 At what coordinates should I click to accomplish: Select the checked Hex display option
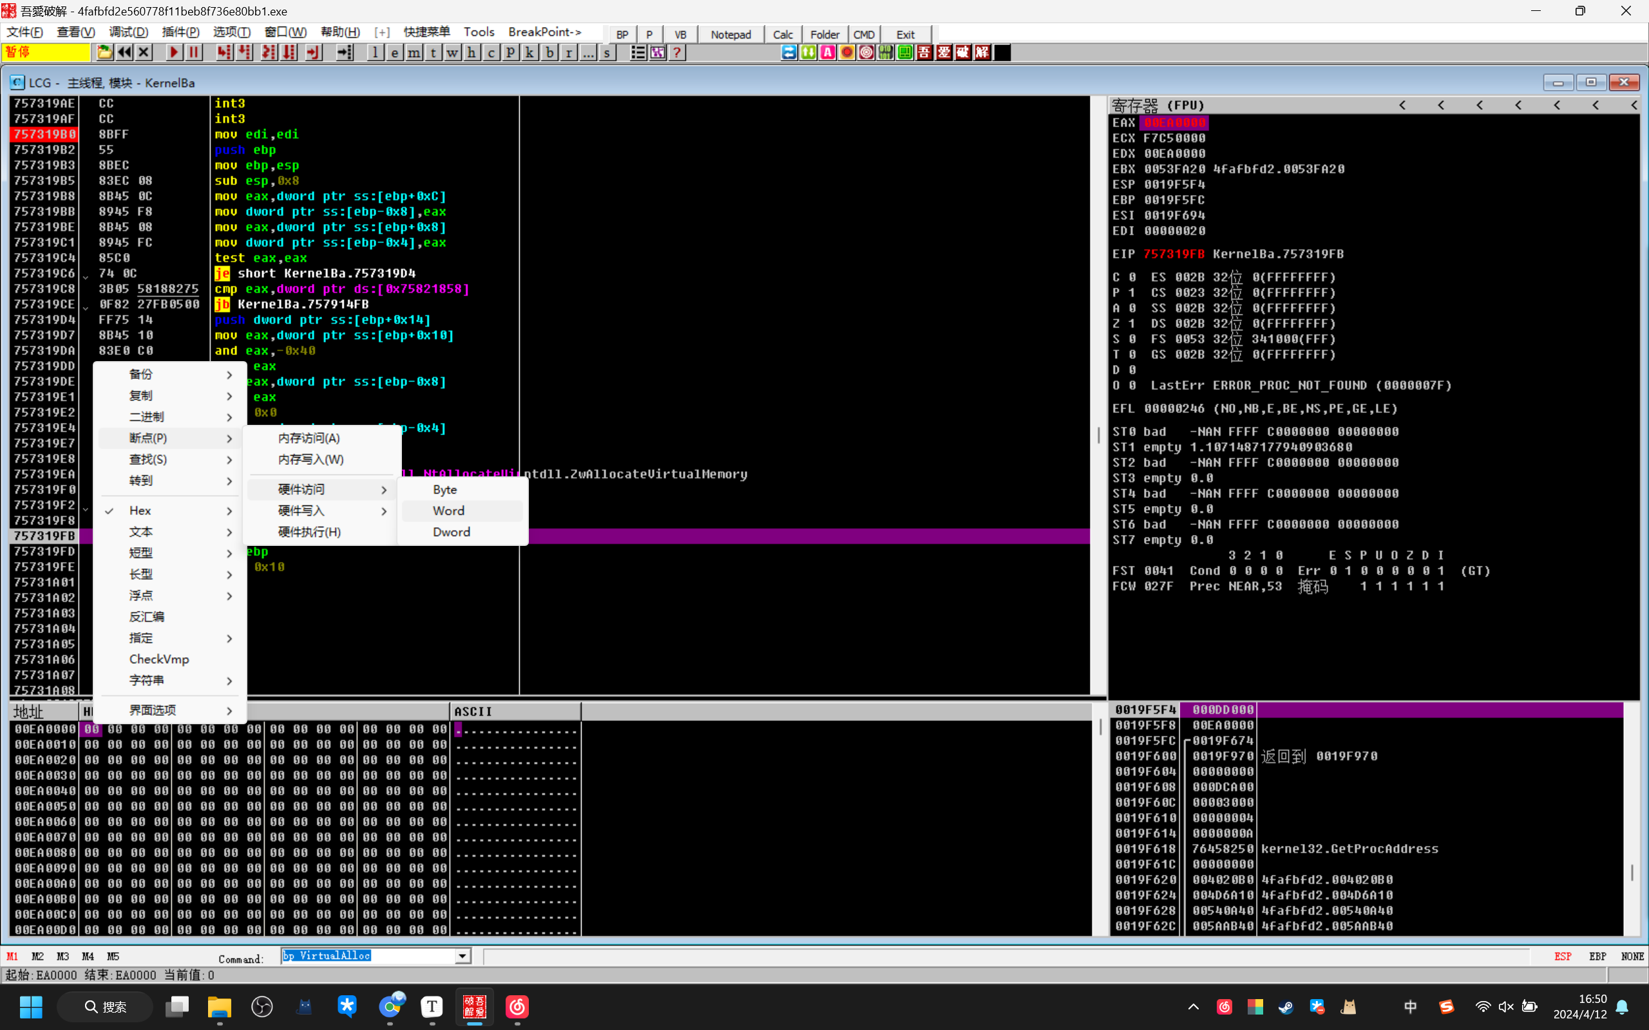(x=170, y=510)
